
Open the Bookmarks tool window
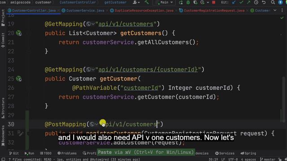[3, 136]
